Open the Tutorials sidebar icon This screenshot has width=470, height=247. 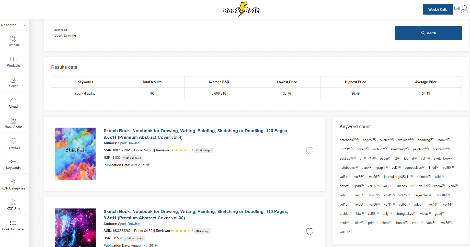13,39
